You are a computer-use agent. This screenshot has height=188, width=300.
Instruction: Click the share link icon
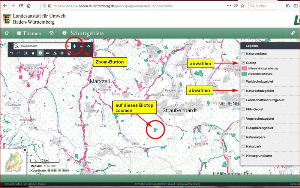pos(292,33)
